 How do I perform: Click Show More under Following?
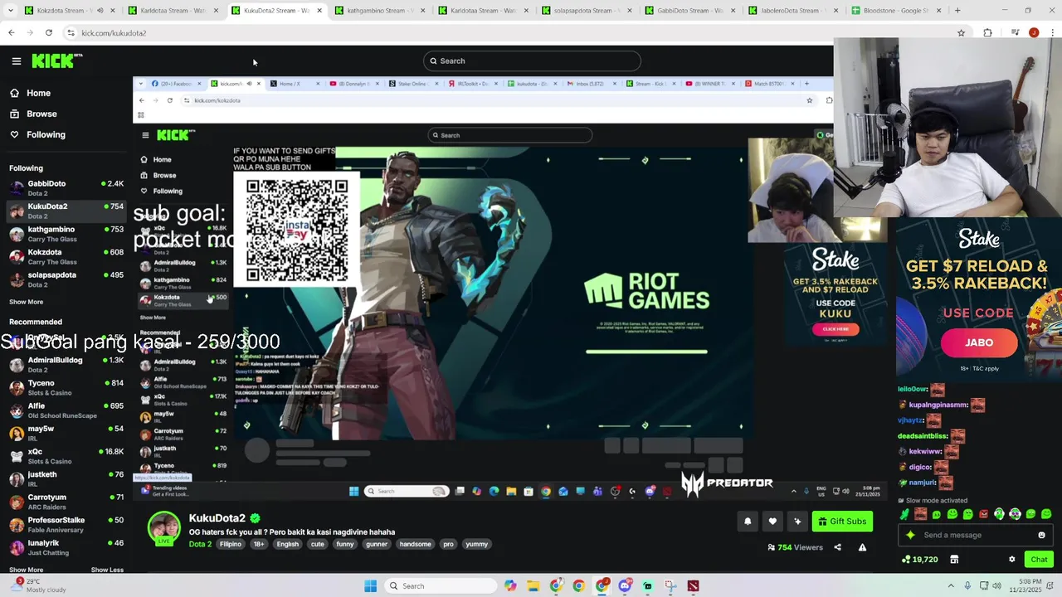[x=26, y=302]
